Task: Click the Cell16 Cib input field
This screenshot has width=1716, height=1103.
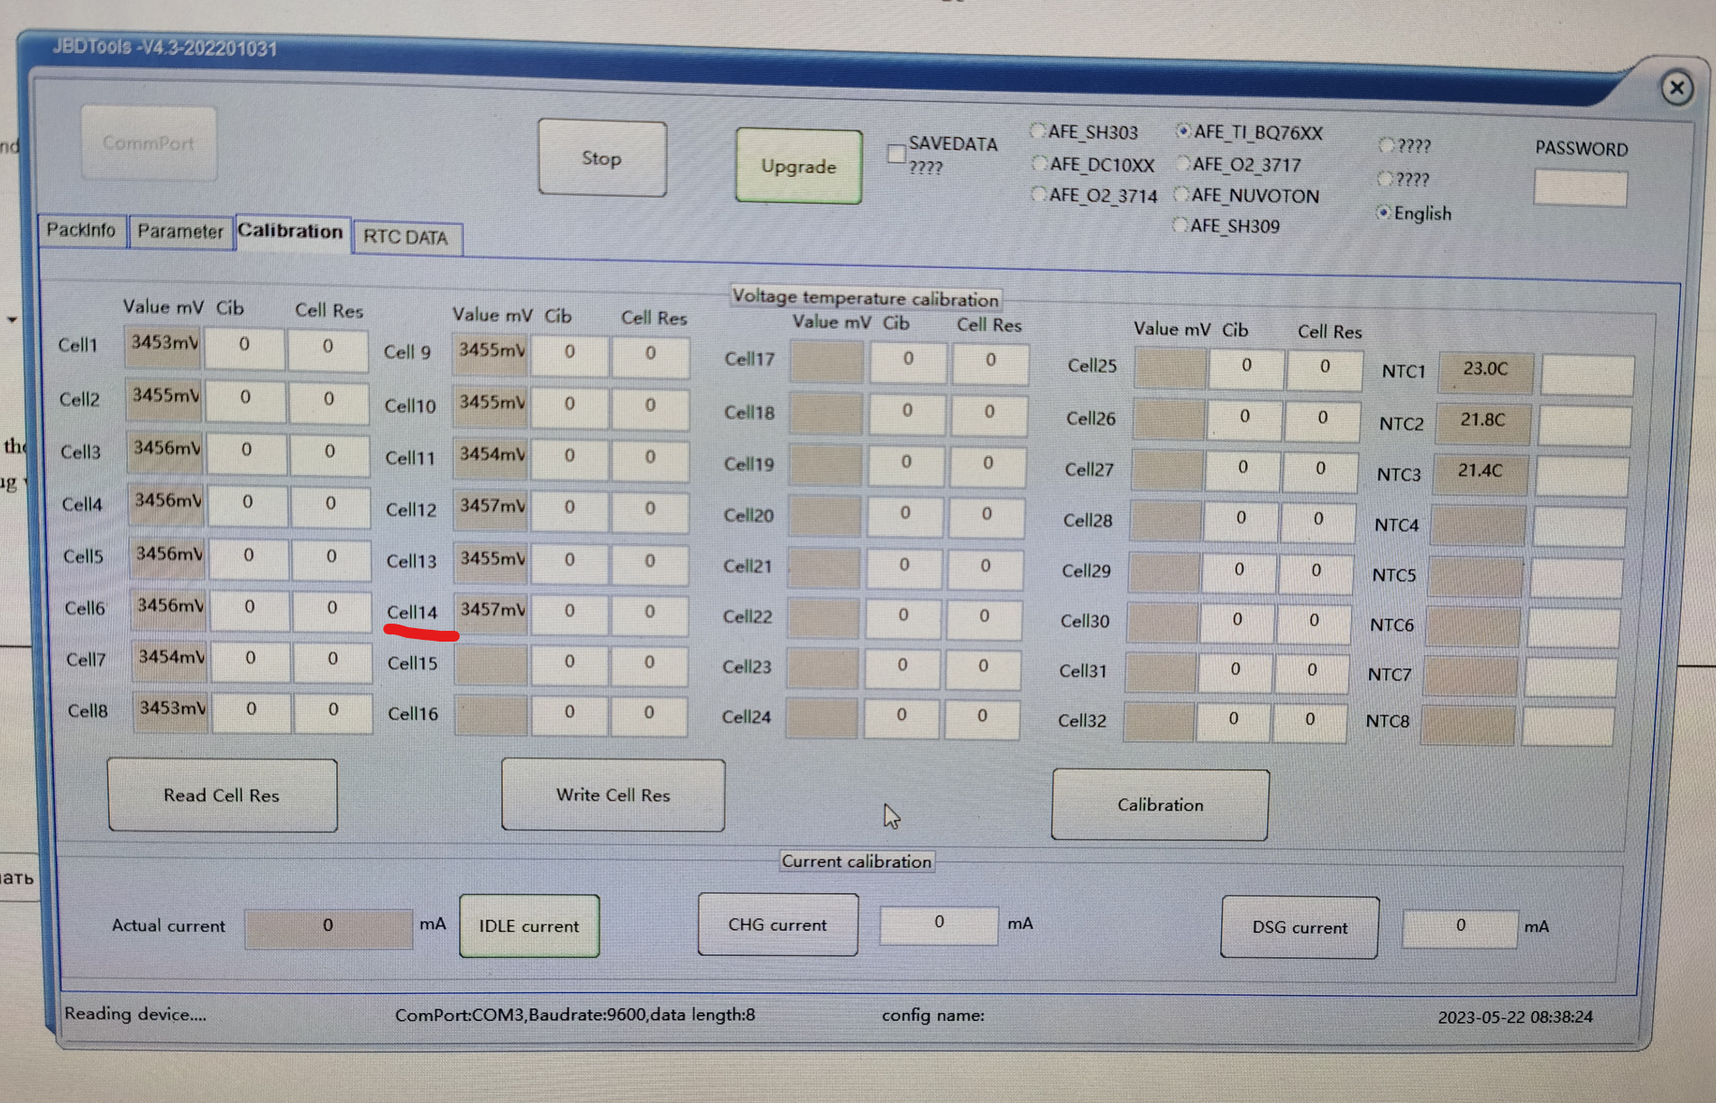Action: point(569,715)
